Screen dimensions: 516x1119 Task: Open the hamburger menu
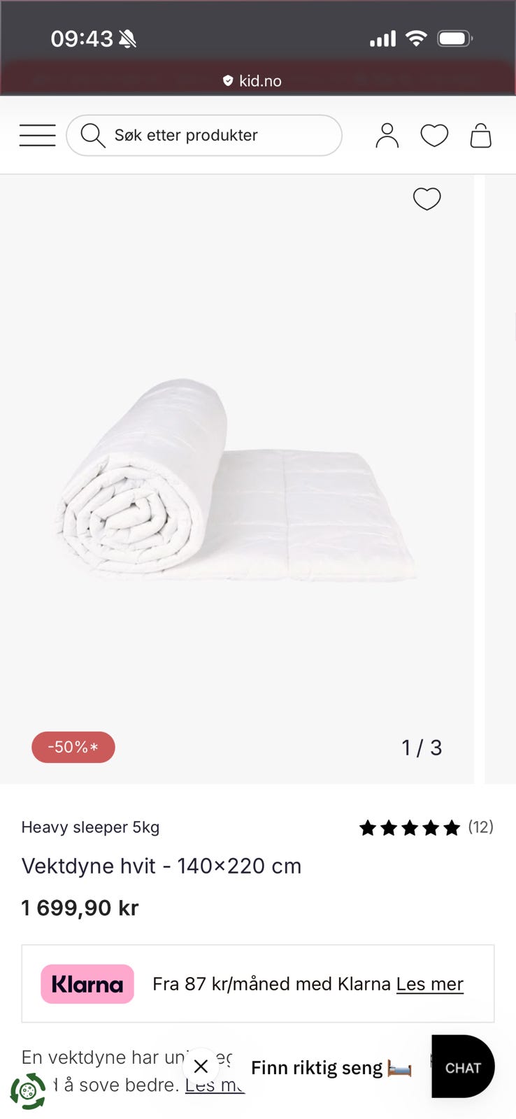coord(38,135)
